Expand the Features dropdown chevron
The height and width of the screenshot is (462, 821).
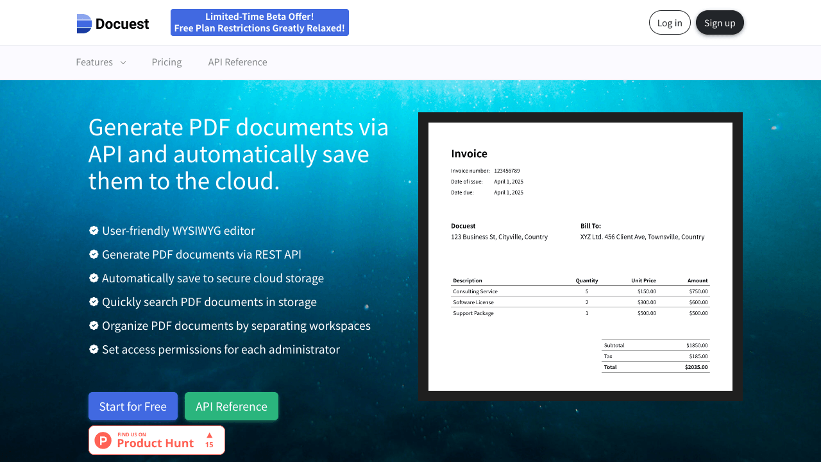123,62
